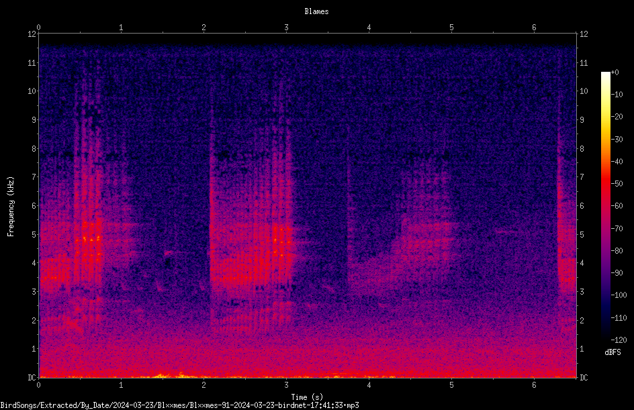
Task: Click the -20 label beside the color bar
Action: pos(617,117)
